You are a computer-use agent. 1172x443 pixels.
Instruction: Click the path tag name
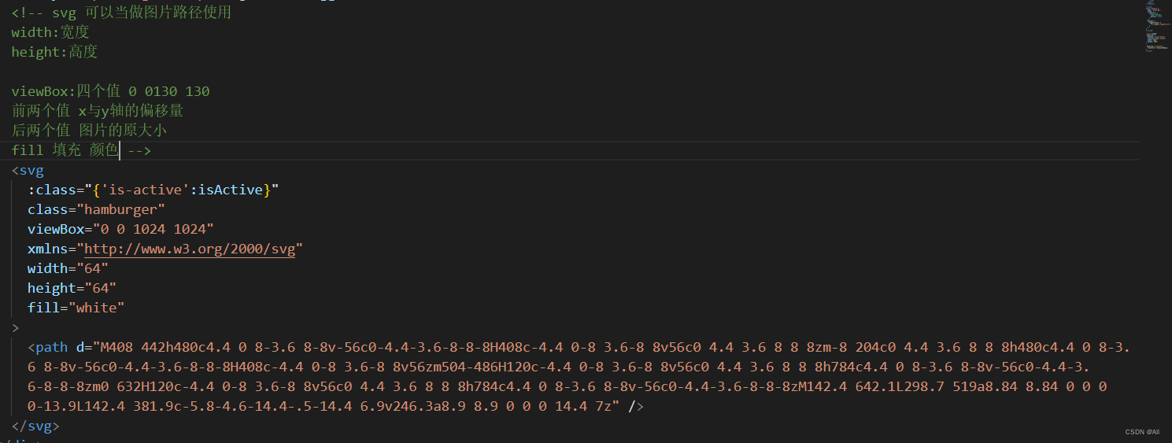[52, 347]
